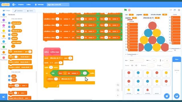This screenshot has width=182, height=102.
Task: Open the Arquivo menu
Action: point(21,5)
